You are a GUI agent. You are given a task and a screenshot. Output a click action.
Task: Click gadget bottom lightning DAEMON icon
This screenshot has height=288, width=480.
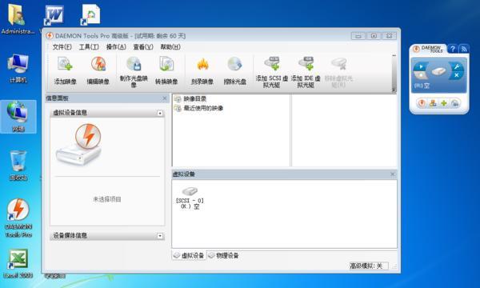point(422,103)
